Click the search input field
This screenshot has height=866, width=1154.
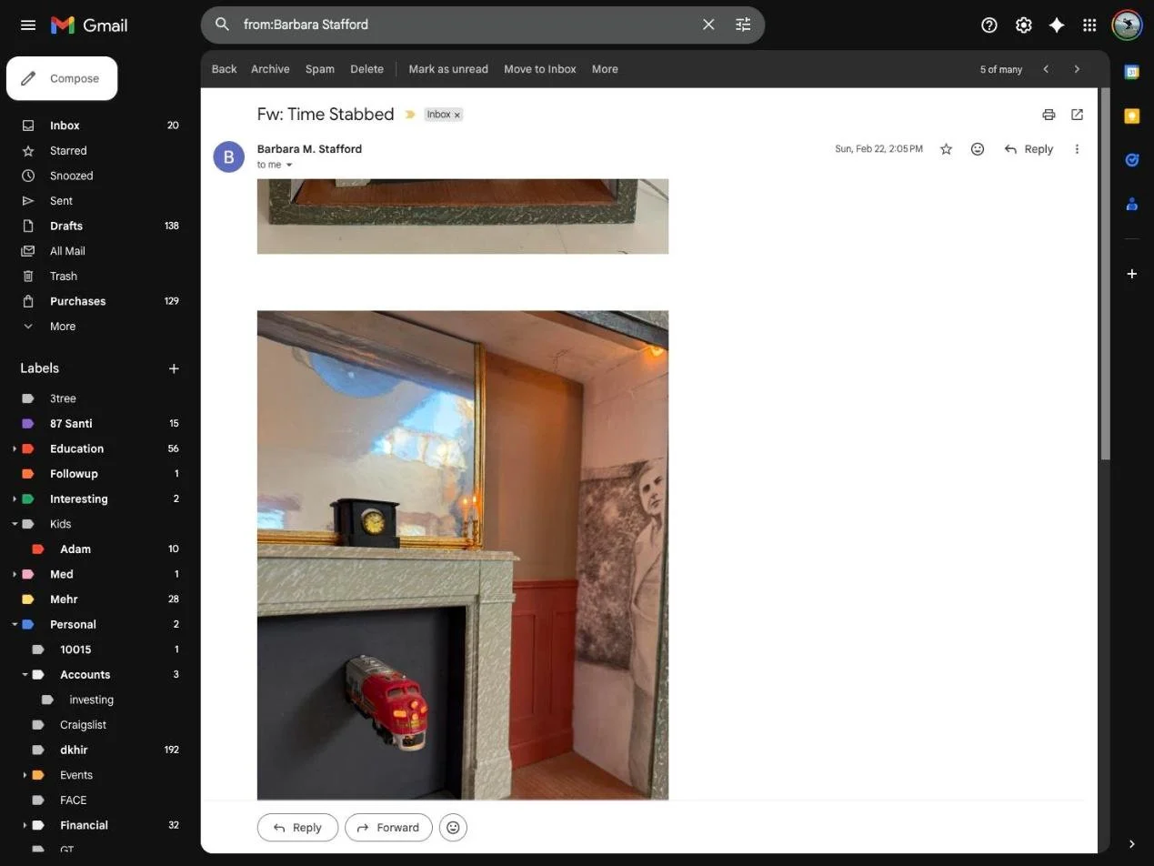[466, 25]
